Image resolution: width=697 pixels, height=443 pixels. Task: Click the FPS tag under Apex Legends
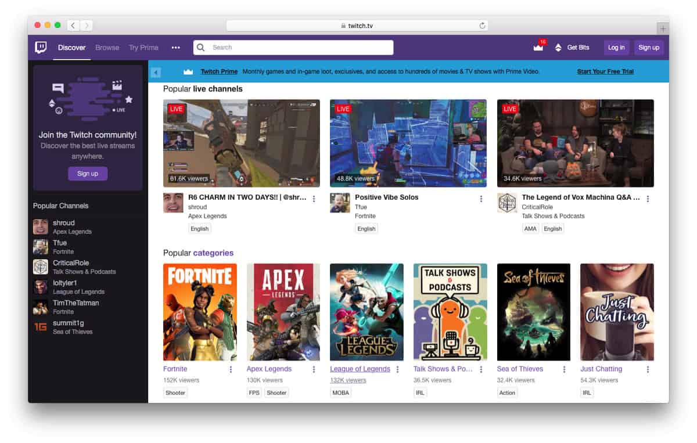tap(254, 393)
